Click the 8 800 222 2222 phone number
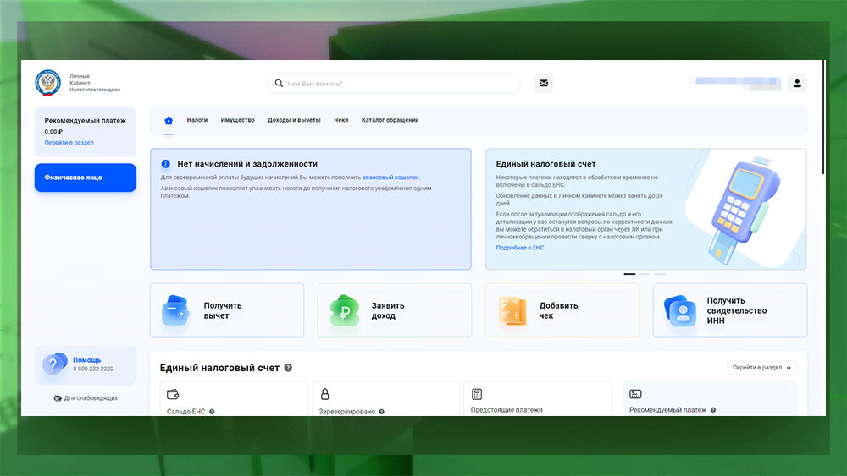This screenshot has width=847, height=476. tap(93, 369)
